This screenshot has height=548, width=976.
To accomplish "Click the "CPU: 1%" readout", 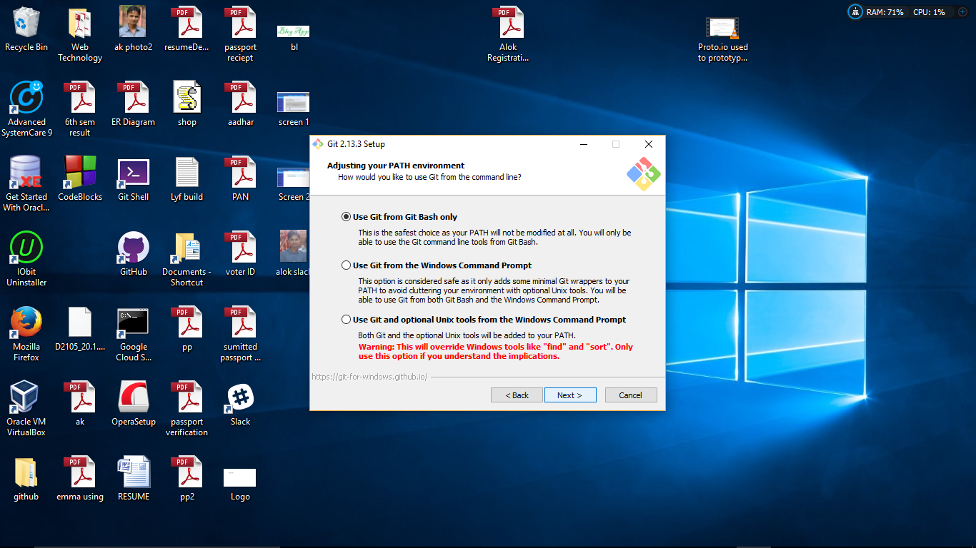I will [x=929, y=12].
